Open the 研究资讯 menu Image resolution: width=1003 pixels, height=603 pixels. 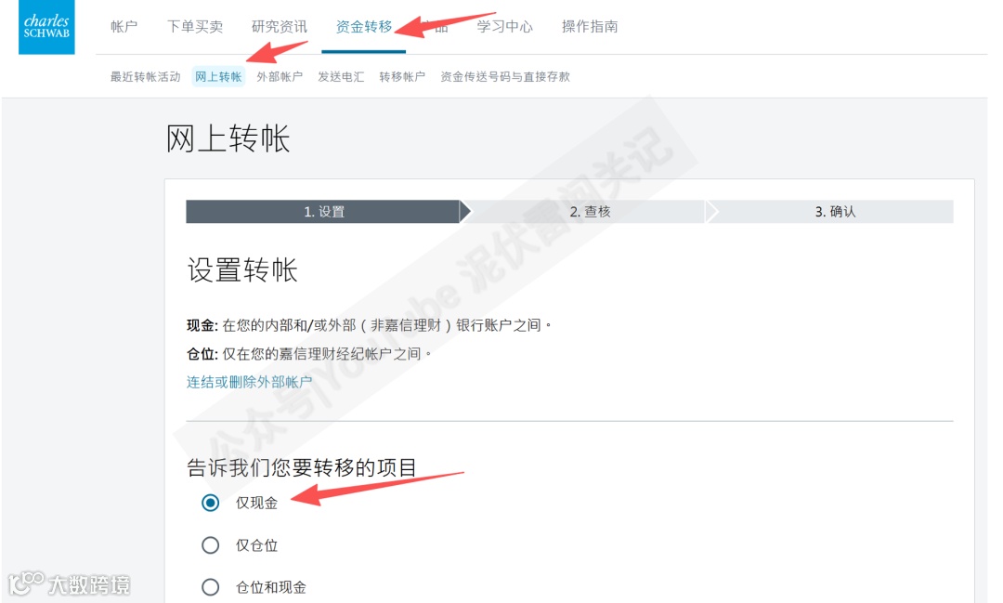click(280, 26)
